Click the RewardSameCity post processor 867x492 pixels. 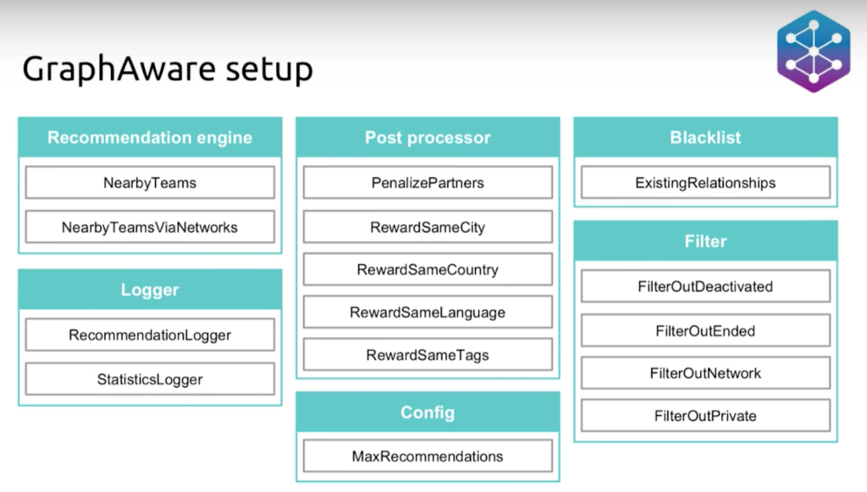(428, 227)
